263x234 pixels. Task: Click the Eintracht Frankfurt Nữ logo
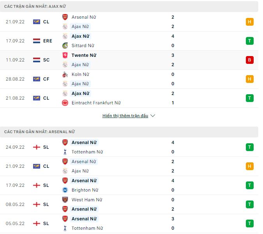tap(65, 103)
